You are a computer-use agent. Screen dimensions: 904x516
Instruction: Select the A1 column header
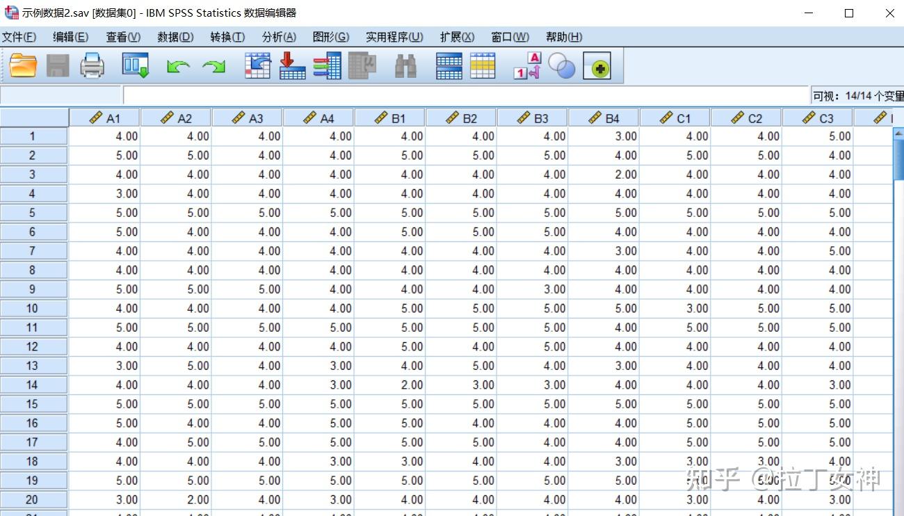[x=105, y=118]
